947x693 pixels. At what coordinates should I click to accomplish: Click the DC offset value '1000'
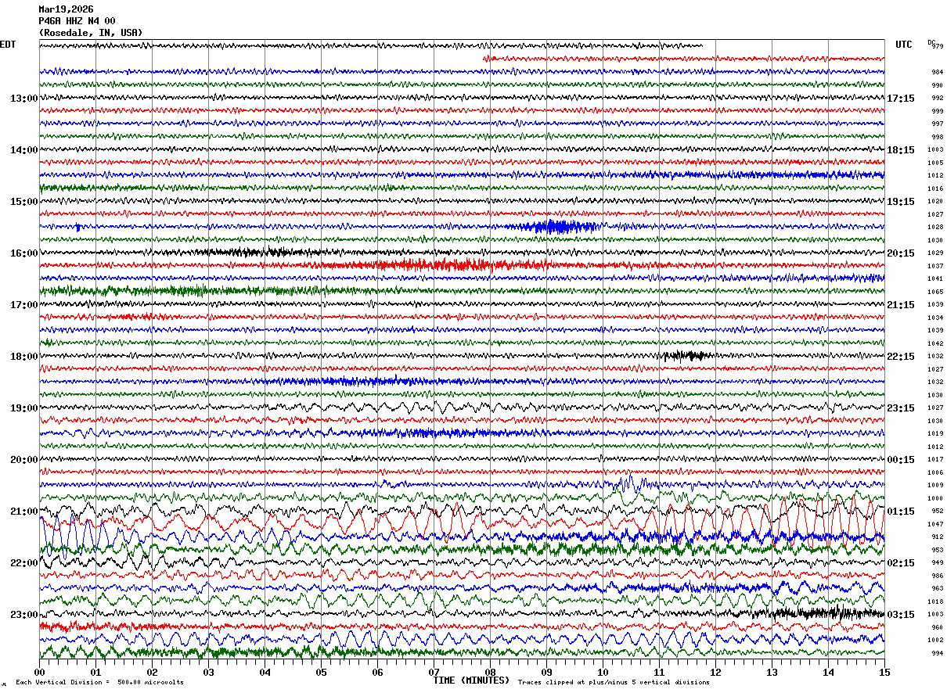(x=935, y=498)
